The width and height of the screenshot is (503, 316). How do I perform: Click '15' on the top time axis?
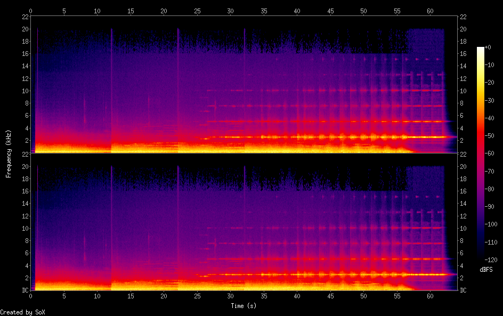pyautogui.click(x=131, y=11)
